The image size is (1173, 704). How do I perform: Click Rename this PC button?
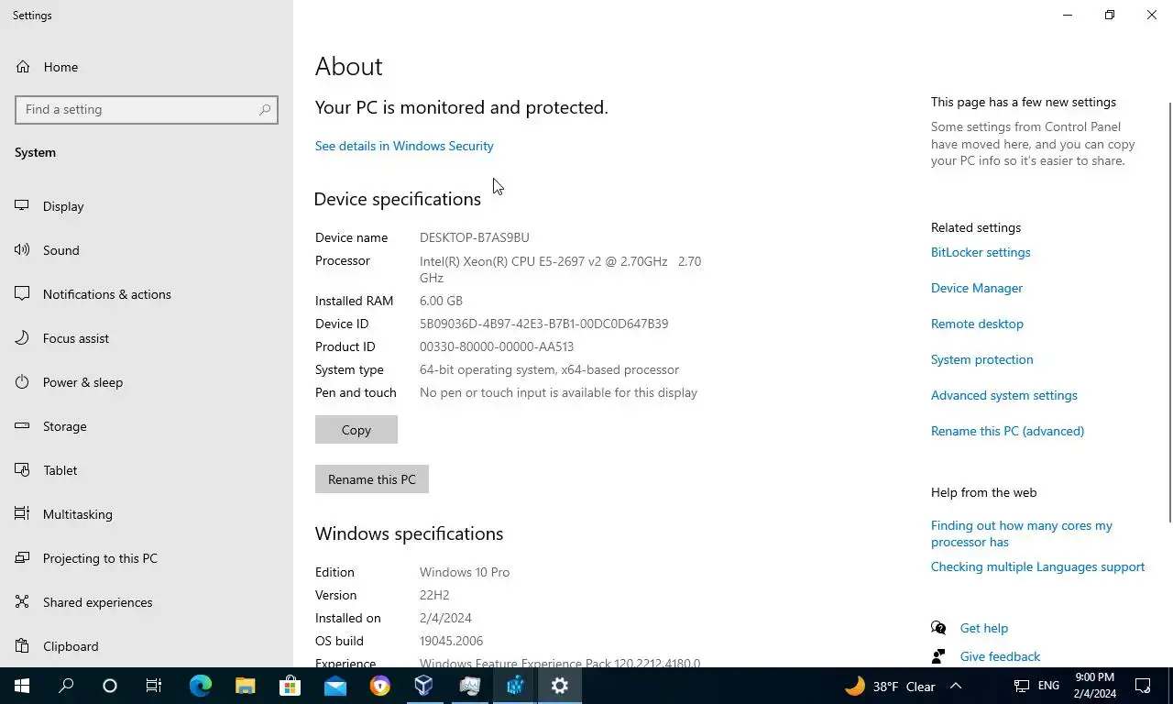pyautogui.click(x=372, y=479)
